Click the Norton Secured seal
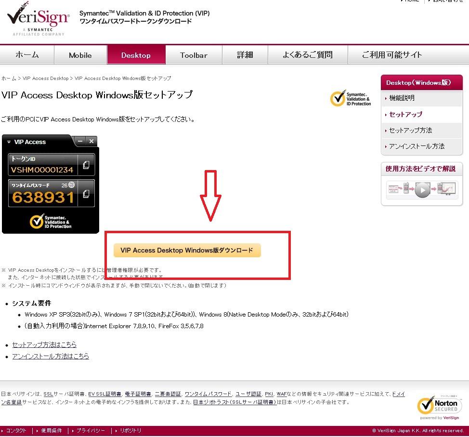The width and height of the screenshot is (469, 437). 440,407
